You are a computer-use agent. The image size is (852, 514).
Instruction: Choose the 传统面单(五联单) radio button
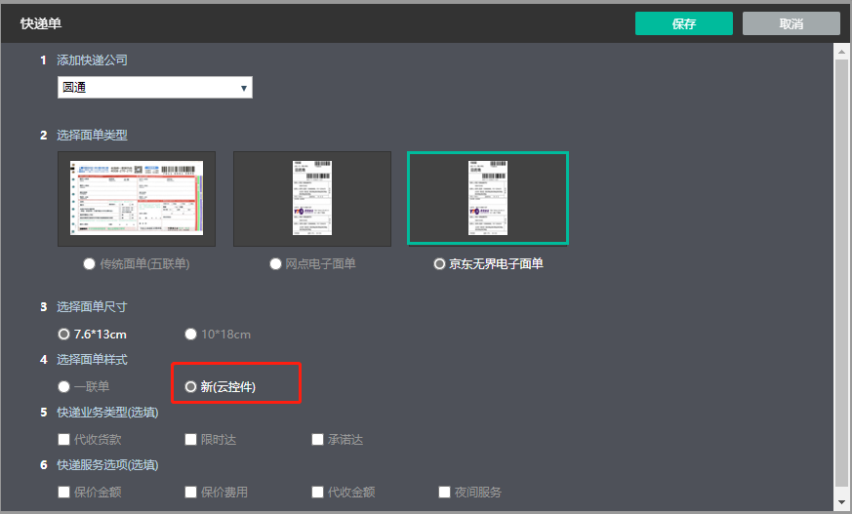click(89, 263)
